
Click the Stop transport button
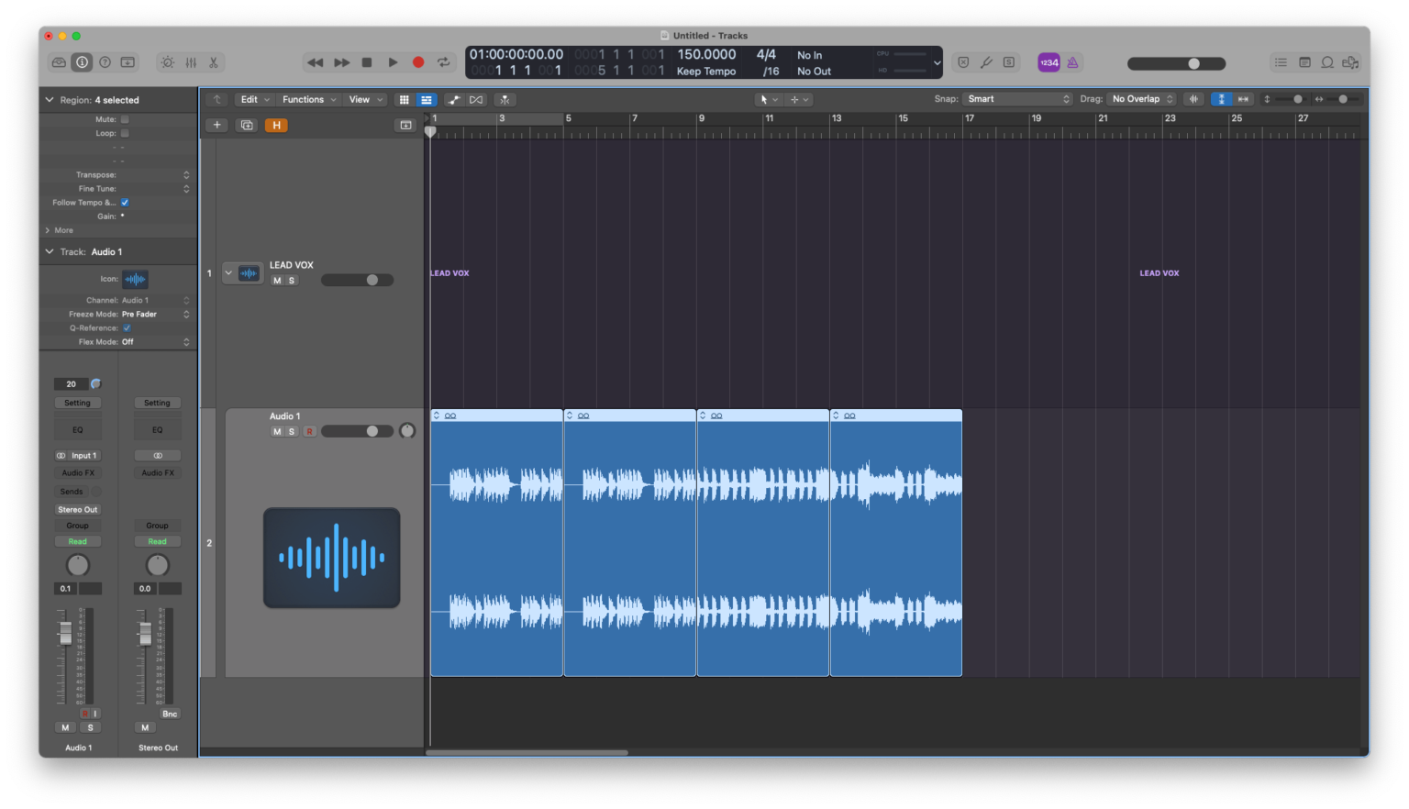click(x=367, y=62)
